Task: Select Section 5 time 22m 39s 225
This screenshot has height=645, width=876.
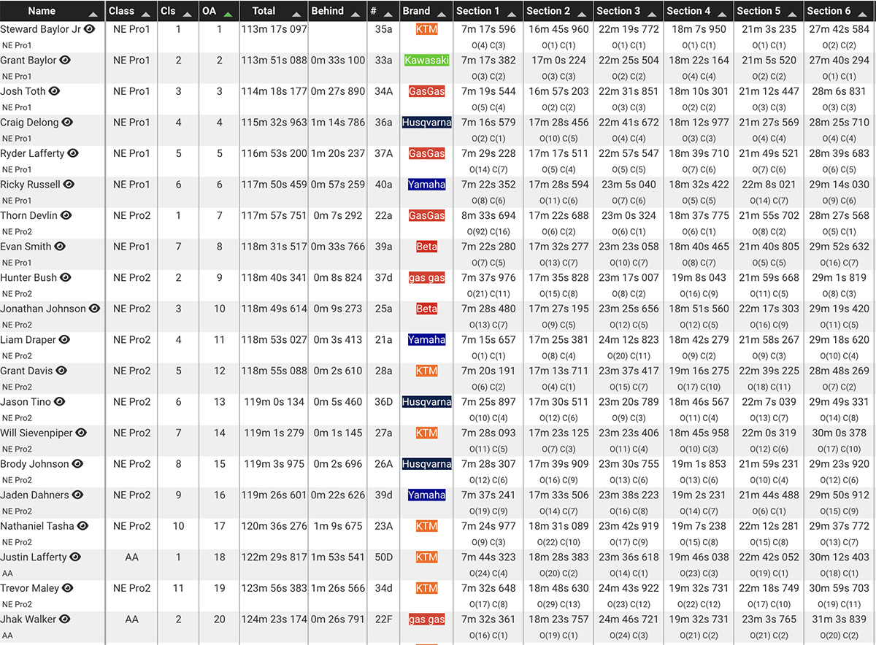Action: (x=769, y=371)
